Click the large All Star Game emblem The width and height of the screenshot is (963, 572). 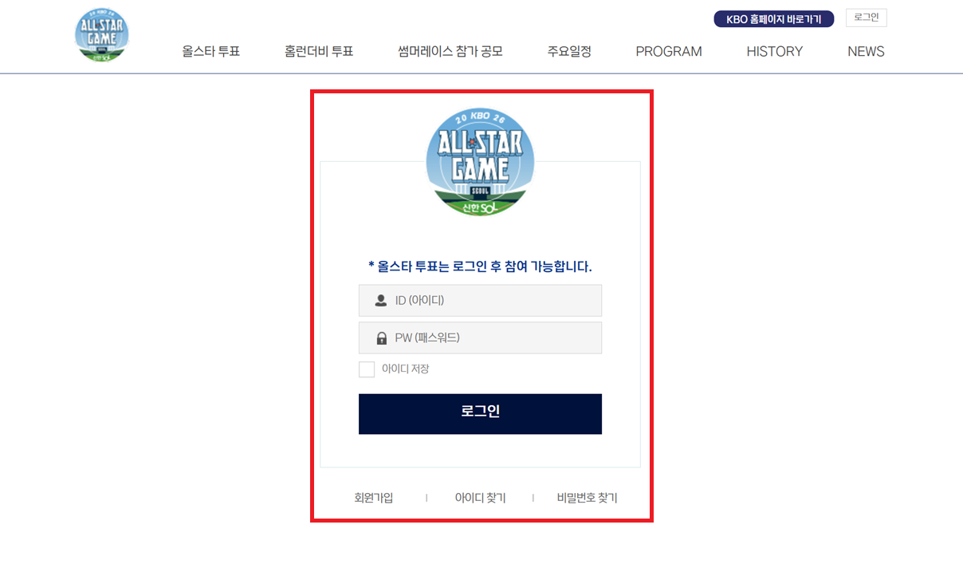[480, 164]
